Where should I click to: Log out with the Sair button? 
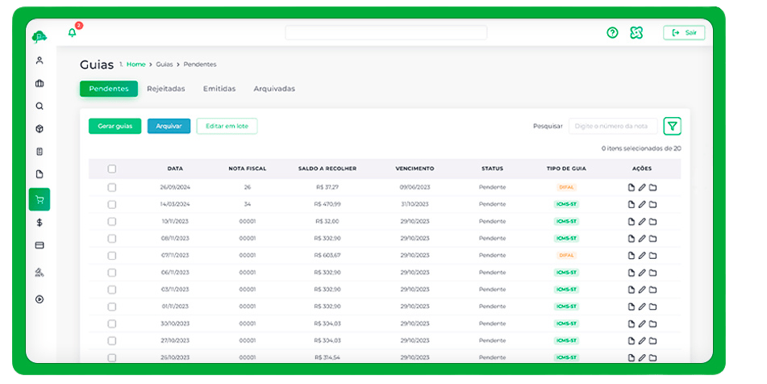coord(684,33)
